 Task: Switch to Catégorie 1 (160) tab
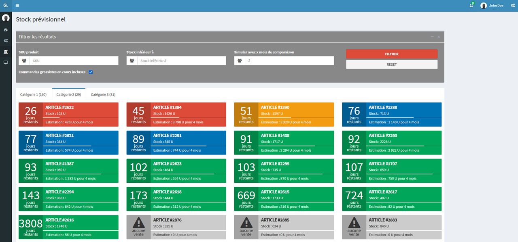33,94
